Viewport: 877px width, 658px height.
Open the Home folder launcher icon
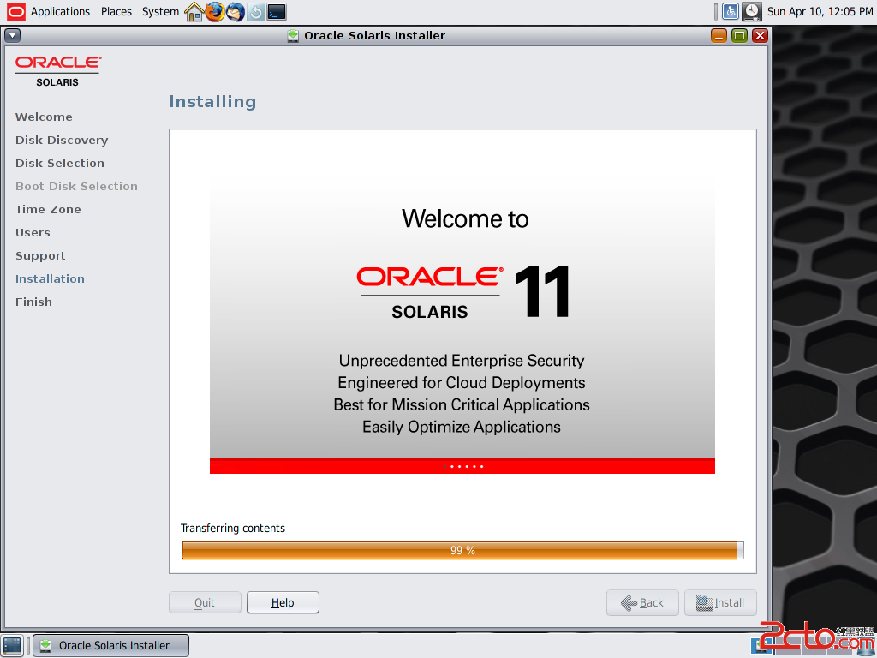(x=194, y=12)
